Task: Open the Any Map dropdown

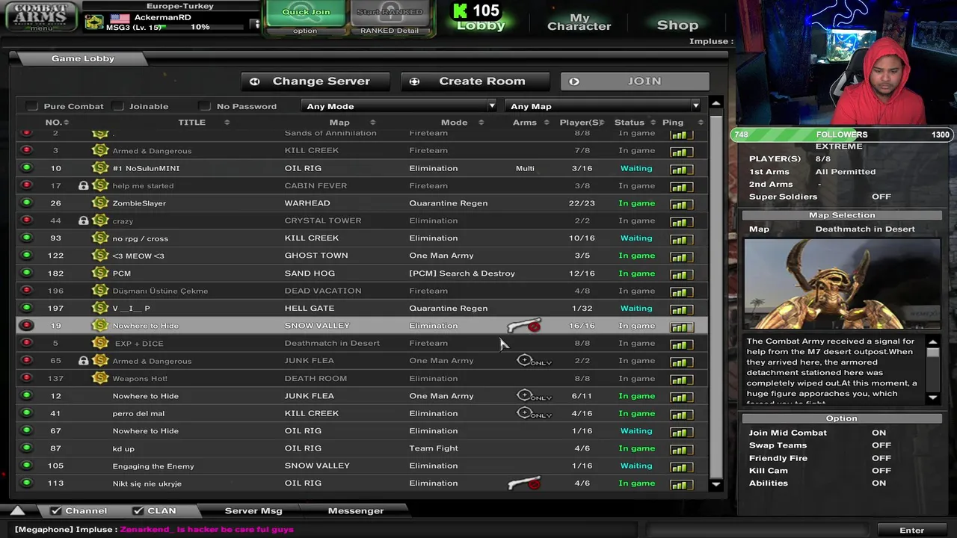Action: (603, 106)
